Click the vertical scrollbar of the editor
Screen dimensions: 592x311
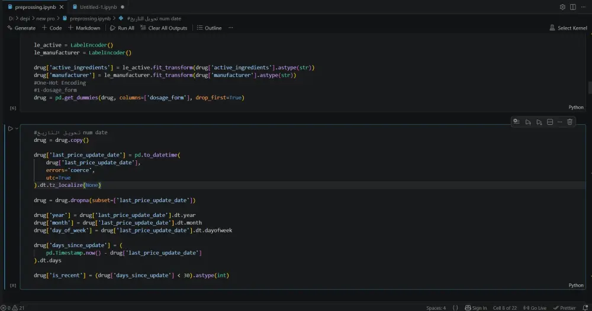point(590,87)
